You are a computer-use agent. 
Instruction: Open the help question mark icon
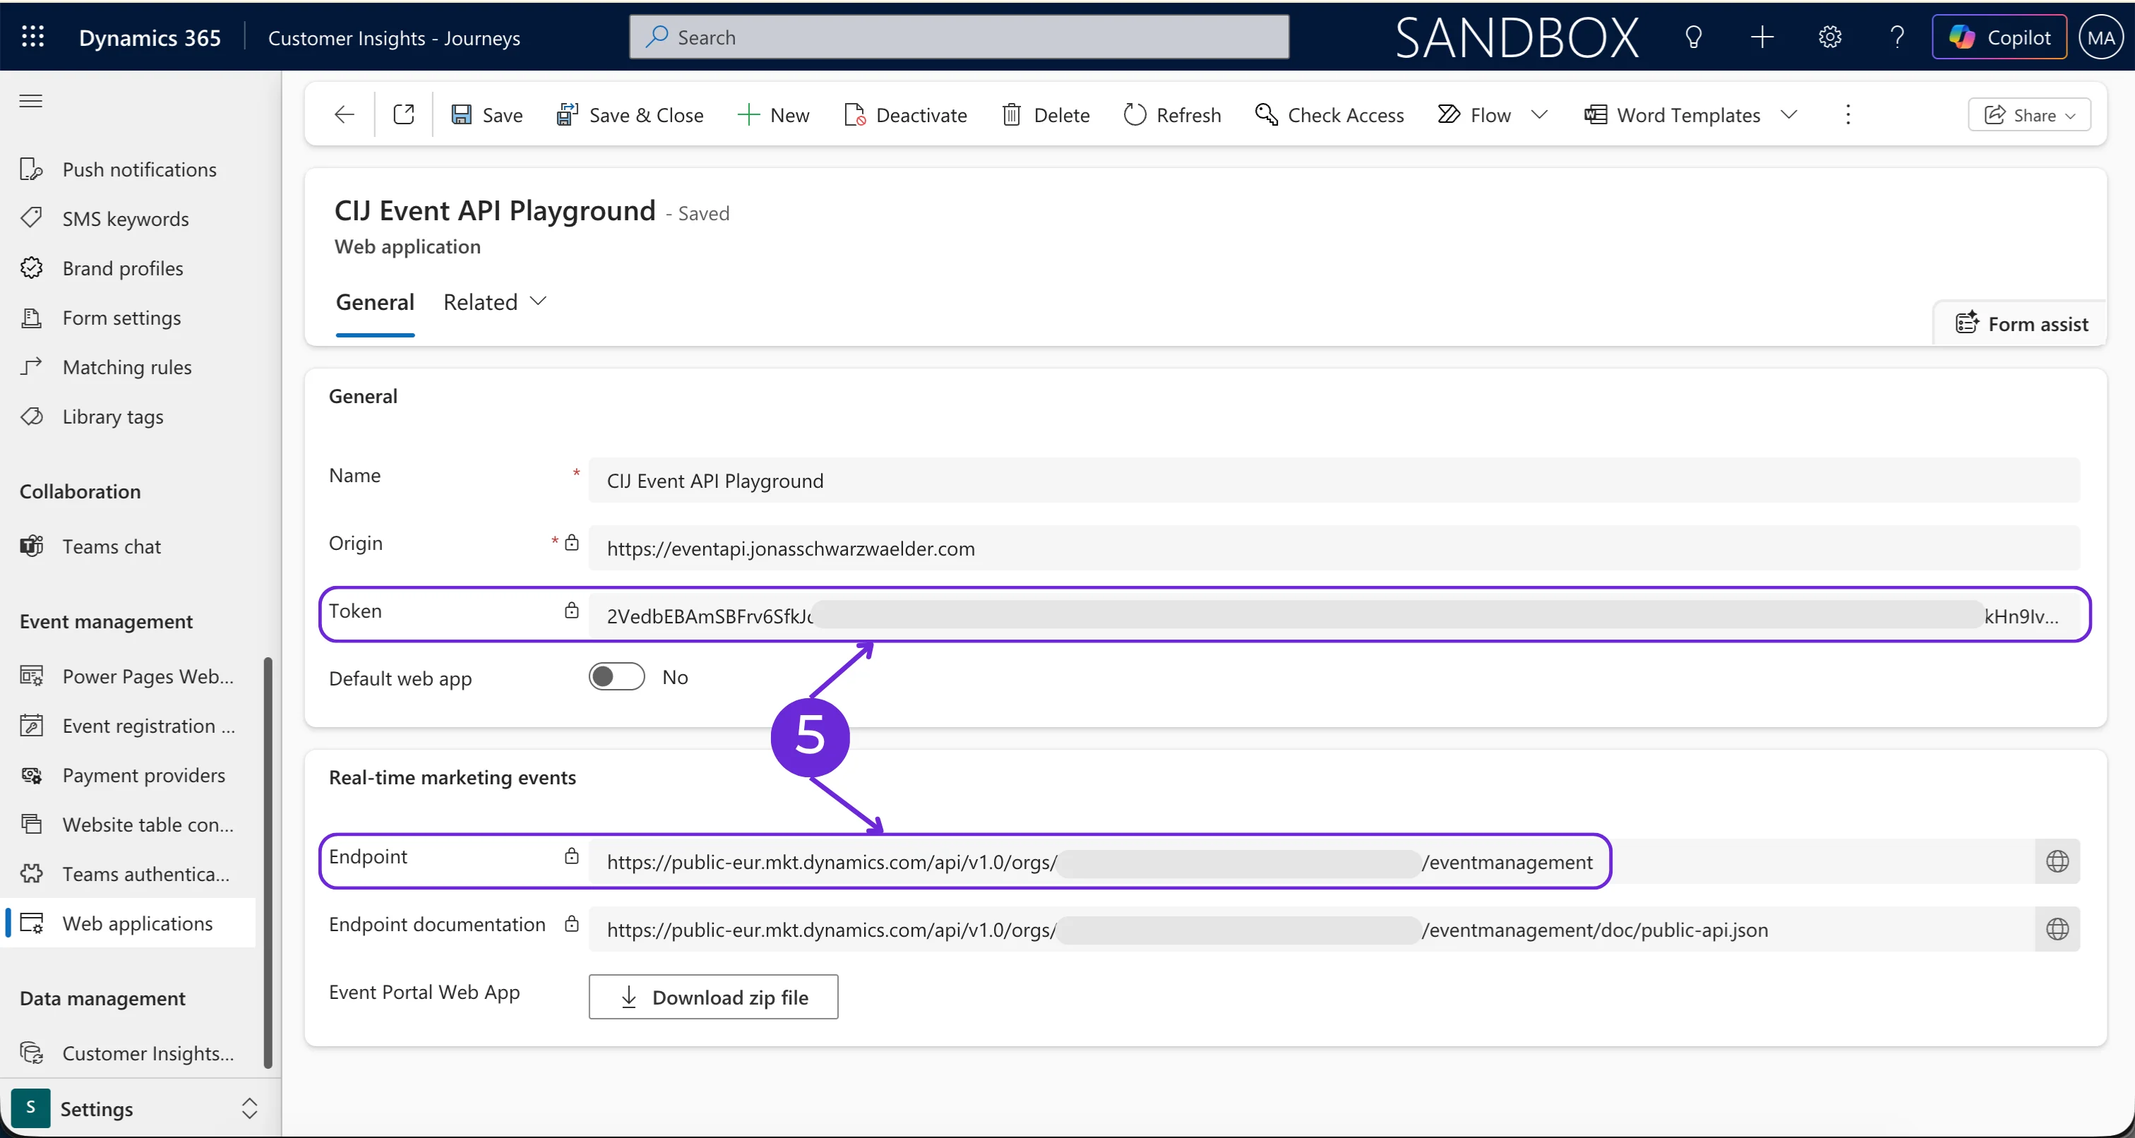[1897, 37]
